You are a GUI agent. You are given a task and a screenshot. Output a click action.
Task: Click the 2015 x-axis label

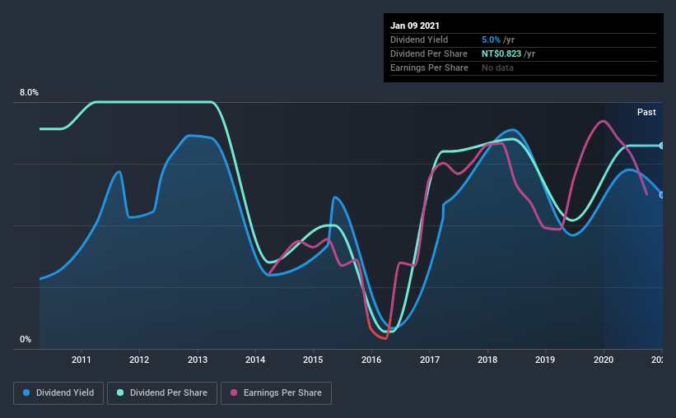313,360
